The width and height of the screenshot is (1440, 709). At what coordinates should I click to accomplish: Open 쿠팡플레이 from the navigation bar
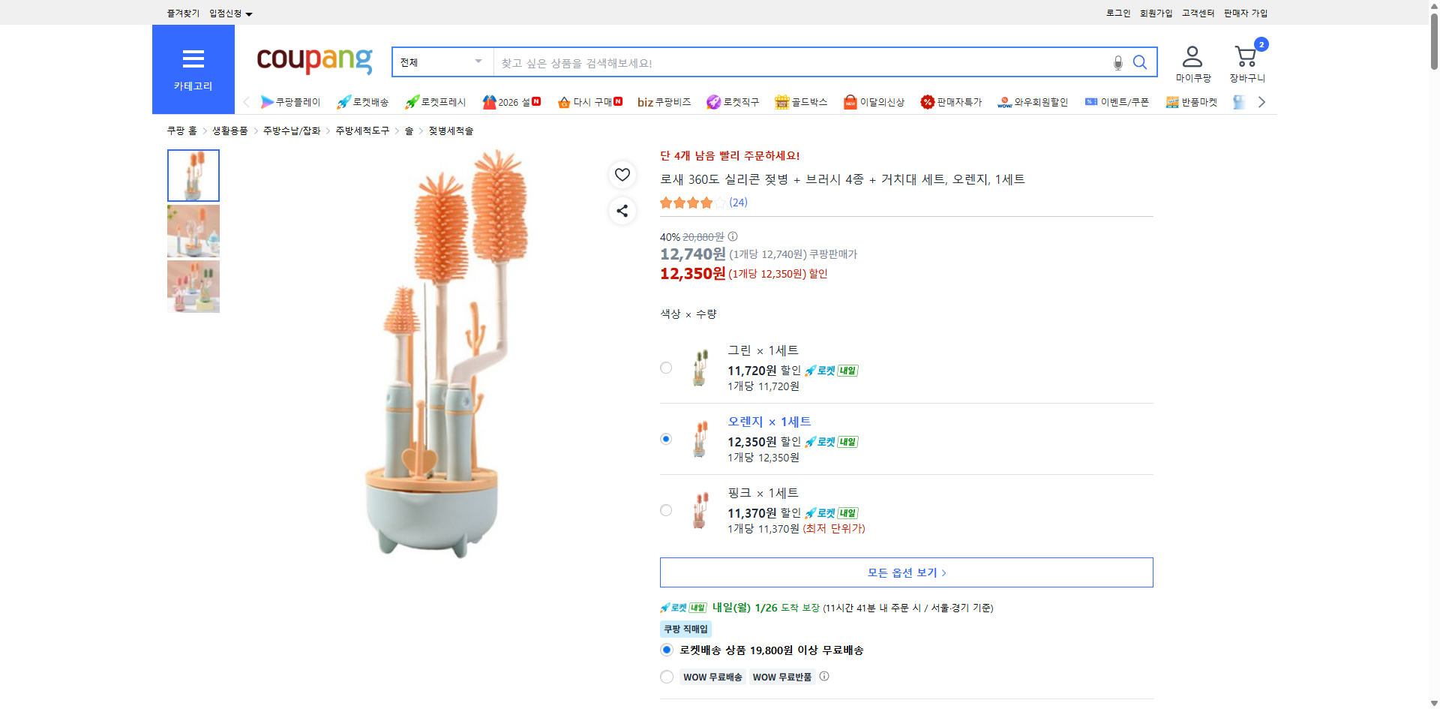click(292, 102)
